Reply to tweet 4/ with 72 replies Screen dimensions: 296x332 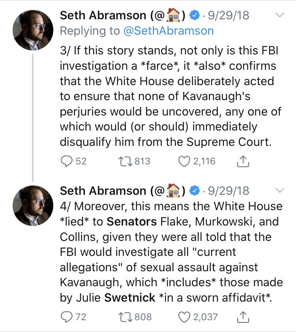[x=67, y=317]
